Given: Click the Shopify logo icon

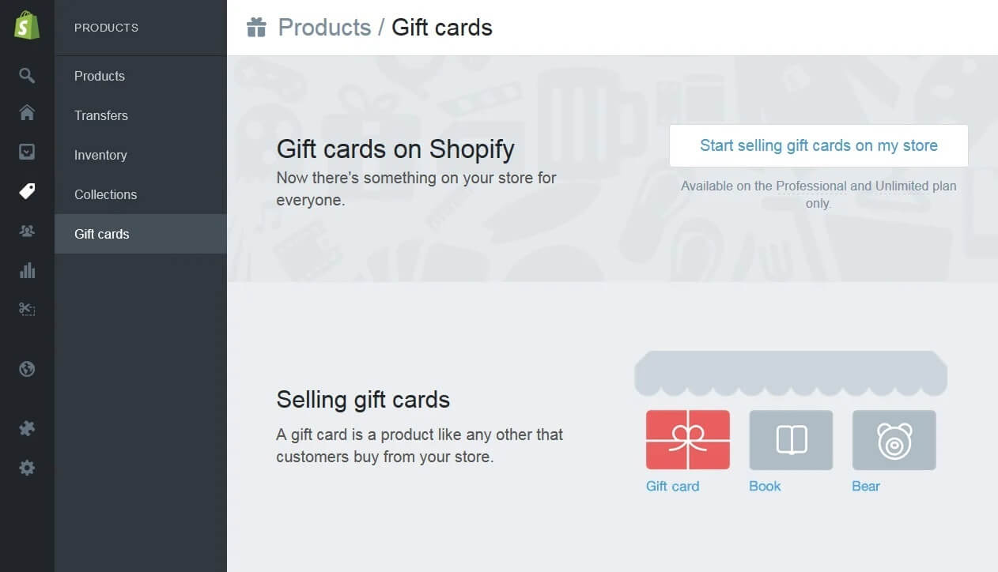Looking at the screenshot, I should click(x=27, y=26).
